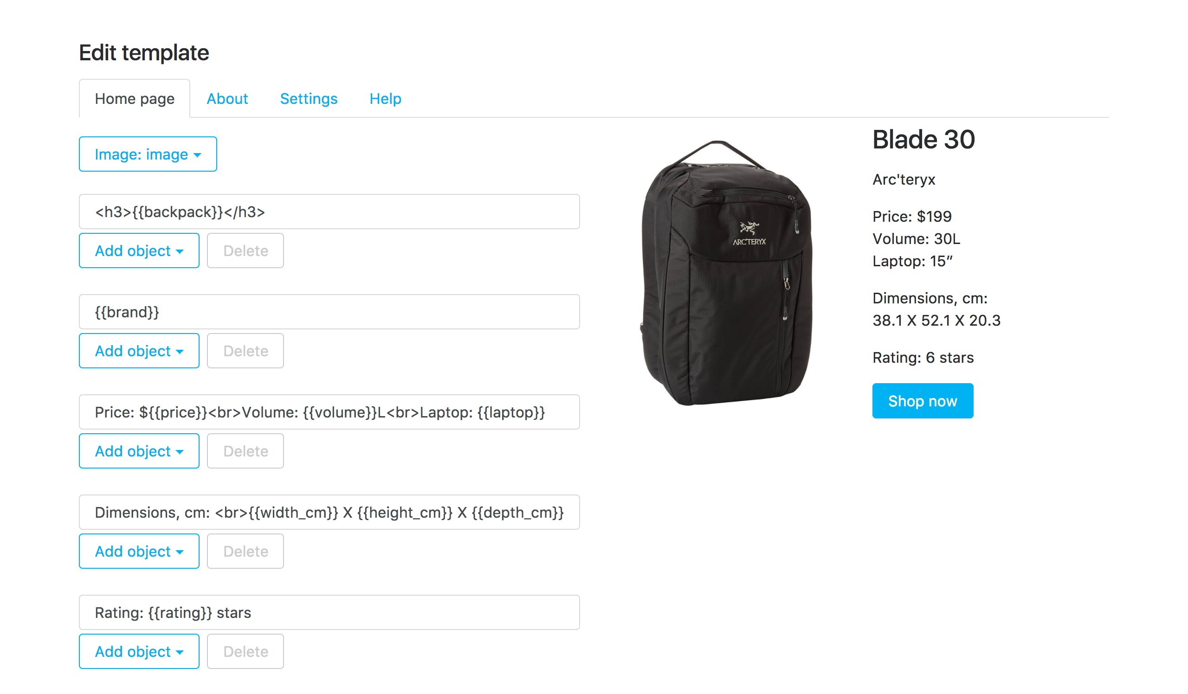Click the Add object dropdown for brand field
Image resolution: width=1188 pixels, height=694 pixels.
(138, 351)
